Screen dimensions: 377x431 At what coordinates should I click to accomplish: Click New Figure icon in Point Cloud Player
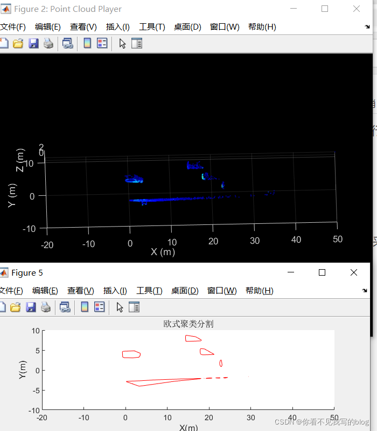pyautogui.click(x=4, y=44)
